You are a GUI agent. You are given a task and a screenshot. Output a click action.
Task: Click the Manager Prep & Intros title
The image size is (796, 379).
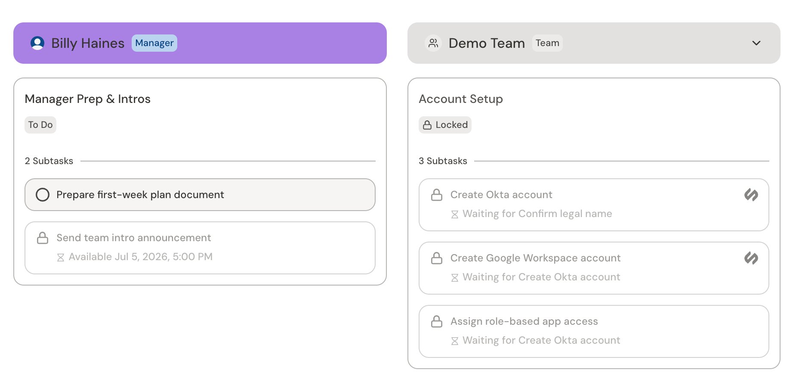click(88, 99)
